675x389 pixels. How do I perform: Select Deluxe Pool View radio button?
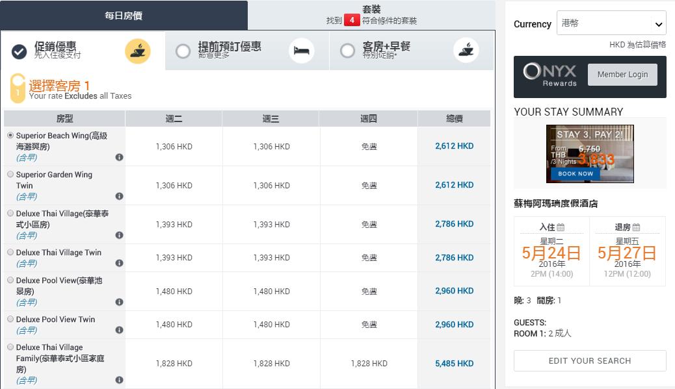[x=10, y=281]
